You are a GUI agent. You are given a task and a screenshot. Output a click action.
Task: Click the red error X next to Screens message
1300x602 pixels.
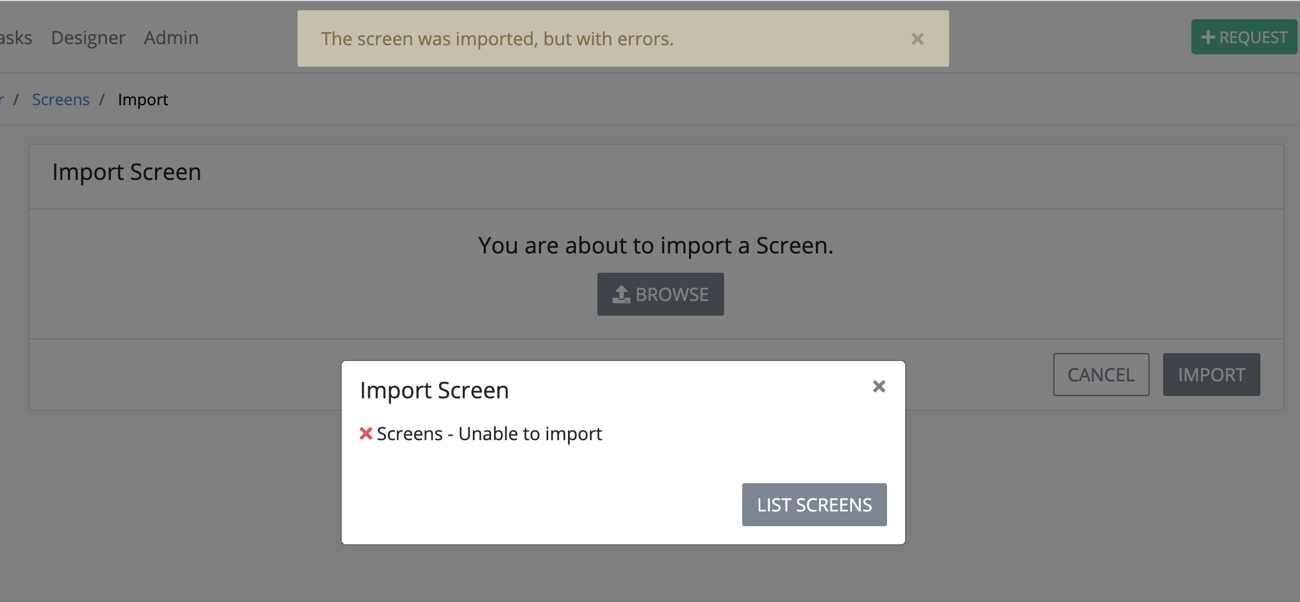365,433
